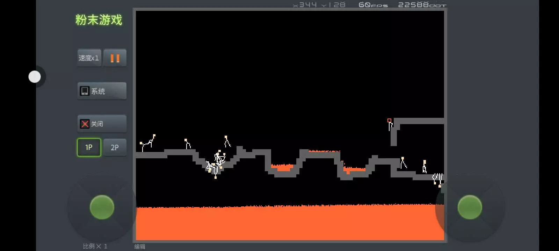This screenshot has width=559, height=251.
Task: Tap the white floating assistive circle
Action: click(35, 77)
